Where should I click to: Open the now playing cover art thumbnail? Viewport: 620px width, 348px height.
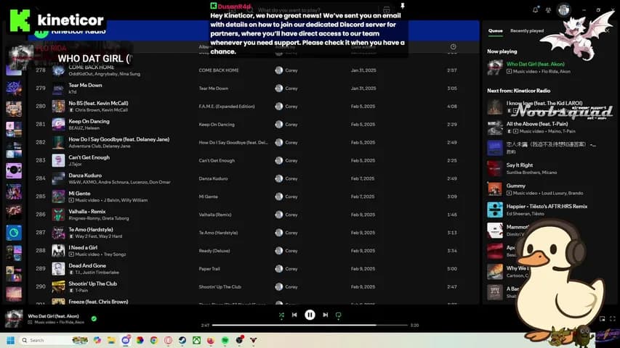pos(13,319)
